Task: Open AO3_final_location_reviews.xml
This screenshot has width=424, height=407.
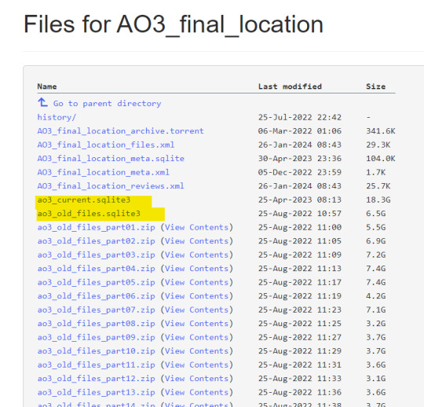Action: (x=111, y=186)
